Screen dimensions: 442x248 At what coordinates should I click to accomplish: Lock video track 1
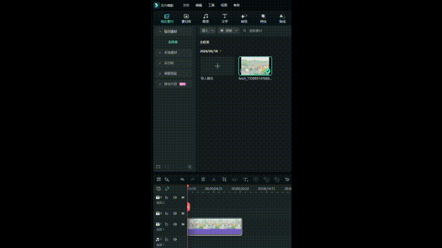pos(166,225)
